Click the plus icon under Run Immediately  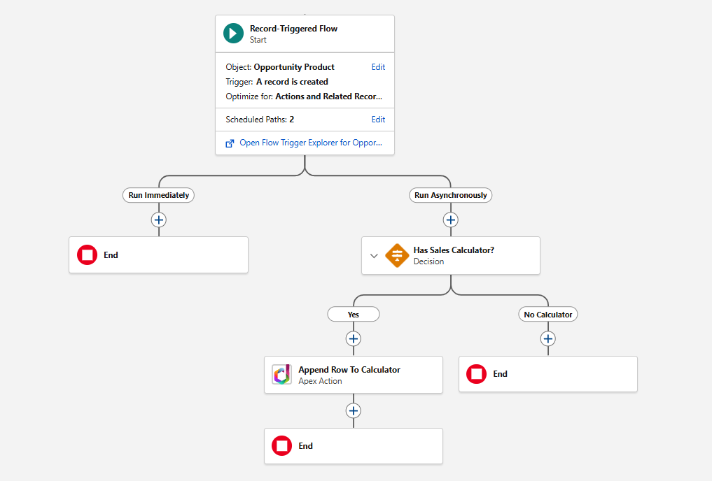click(x=158, y=220)
